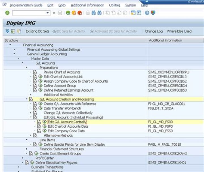Click the Save disk icon
This screenshot has height=172, width=204.
[x=60, y=13]
